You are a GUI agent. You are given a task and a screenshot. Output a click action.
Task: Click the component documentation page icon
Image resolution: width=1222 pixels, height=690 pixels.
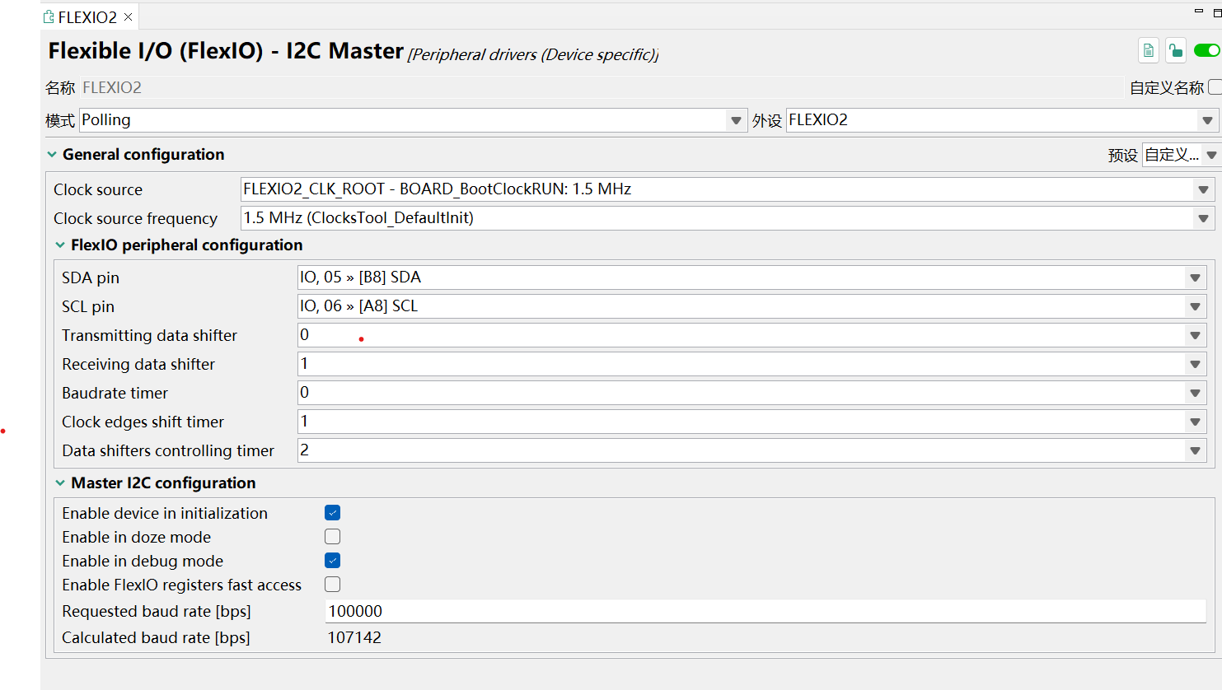coord(1148,51)
